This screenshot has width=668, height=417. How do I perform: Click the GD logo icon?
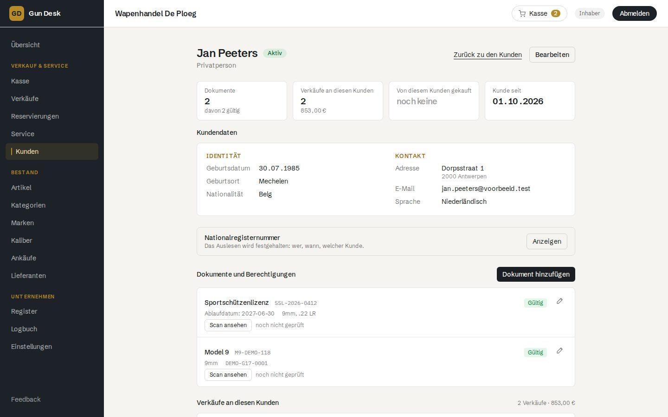17,13
